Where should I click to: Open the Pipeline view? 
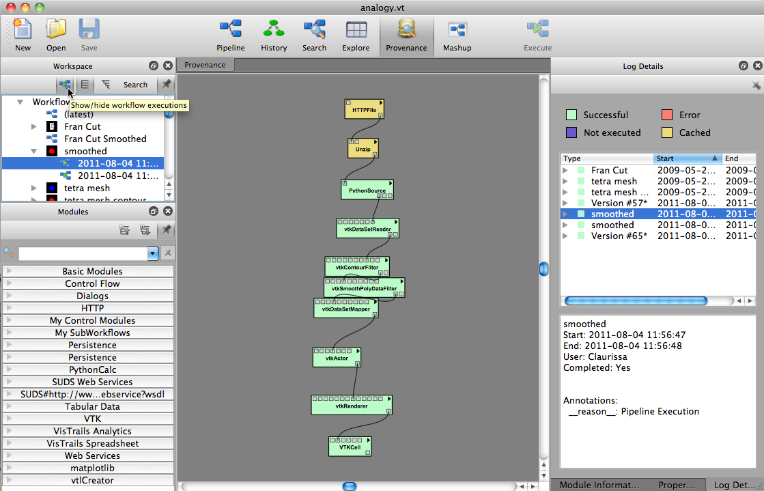click(230, 35)
